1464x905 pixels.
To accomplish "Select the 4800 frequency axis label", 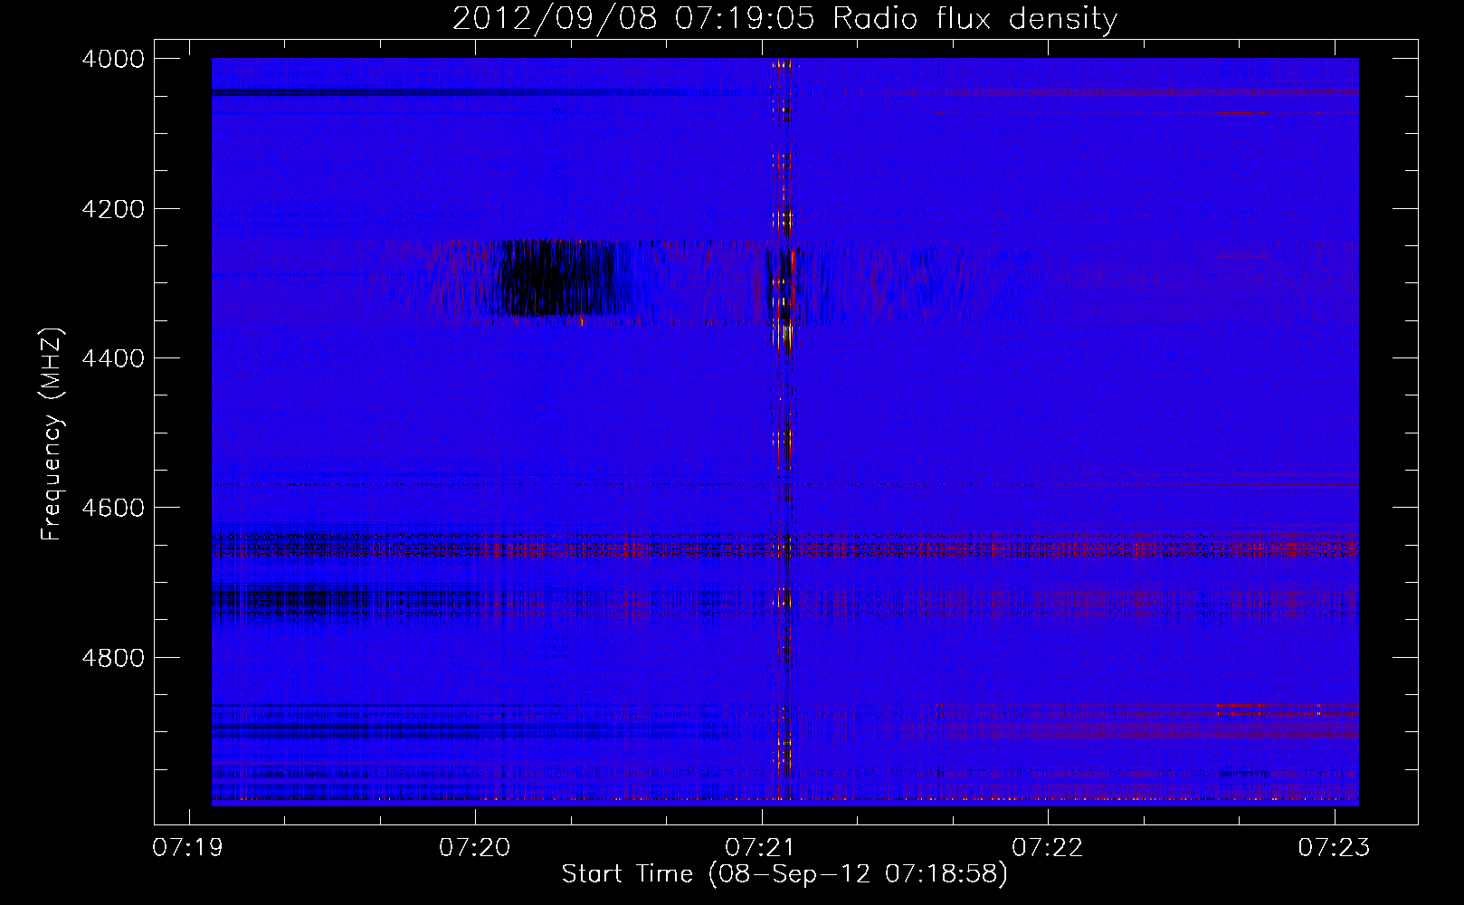I will [x=112, y=658].
